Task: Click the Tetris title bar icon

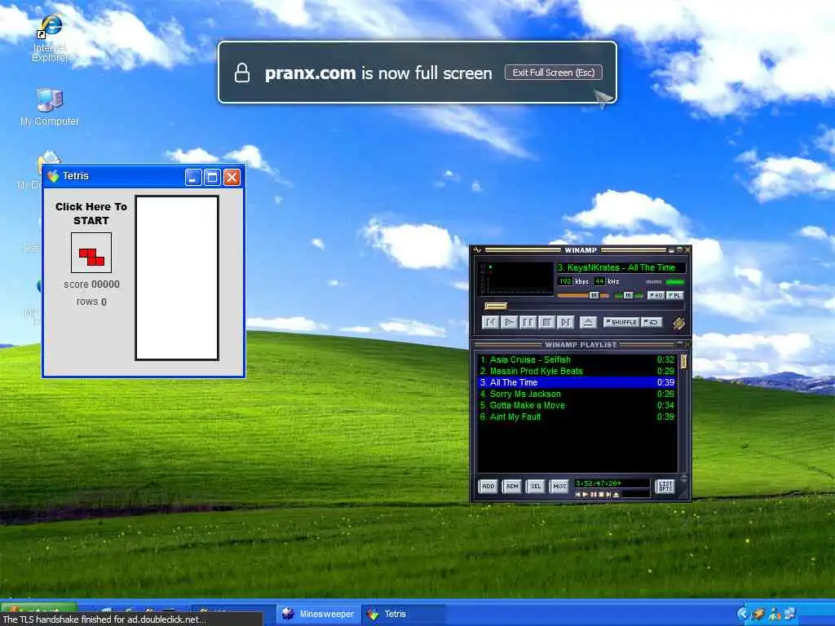Action: click(53, 176)
